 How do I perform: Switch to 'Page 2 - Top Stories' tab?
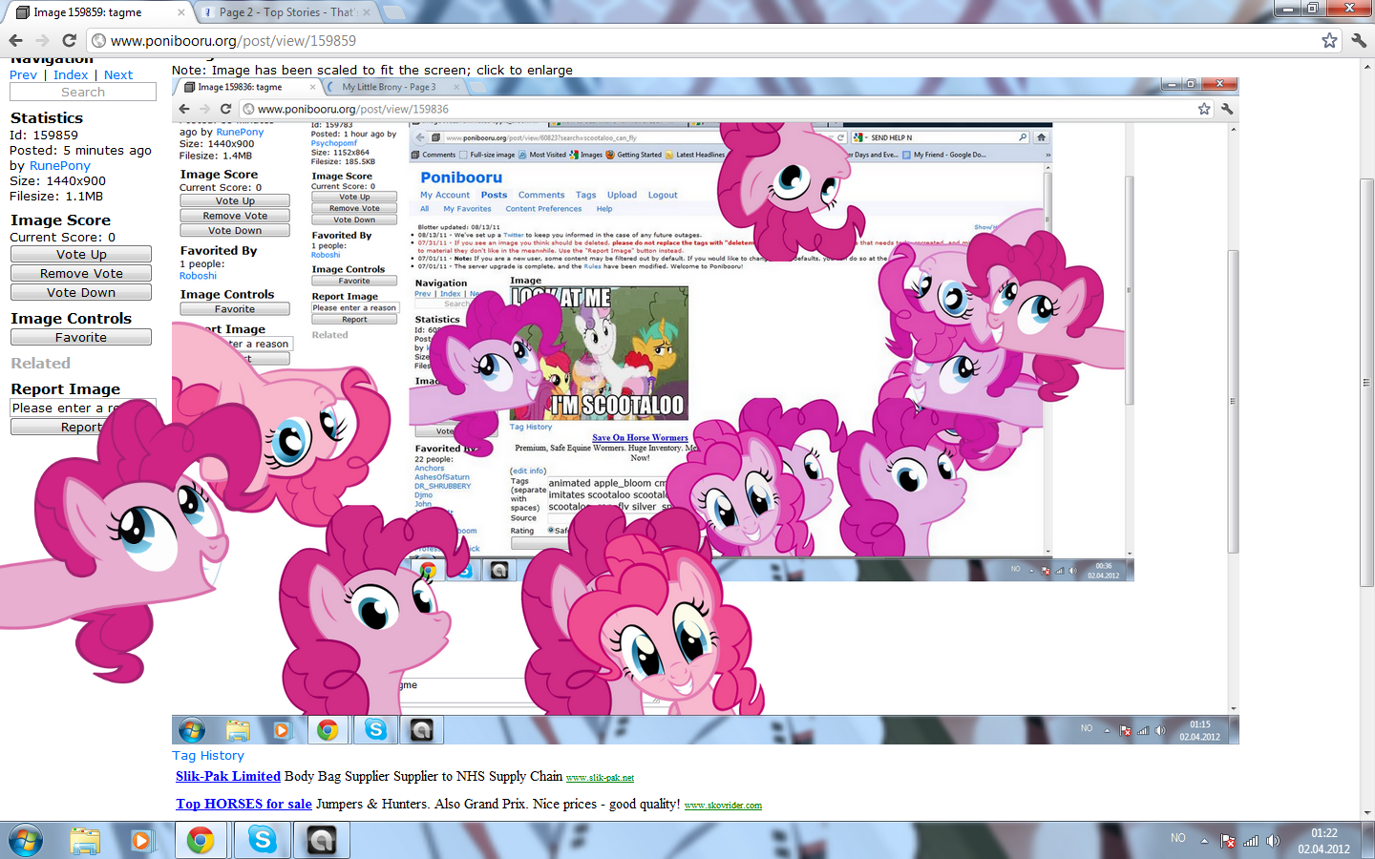click(x=286, y=12)
